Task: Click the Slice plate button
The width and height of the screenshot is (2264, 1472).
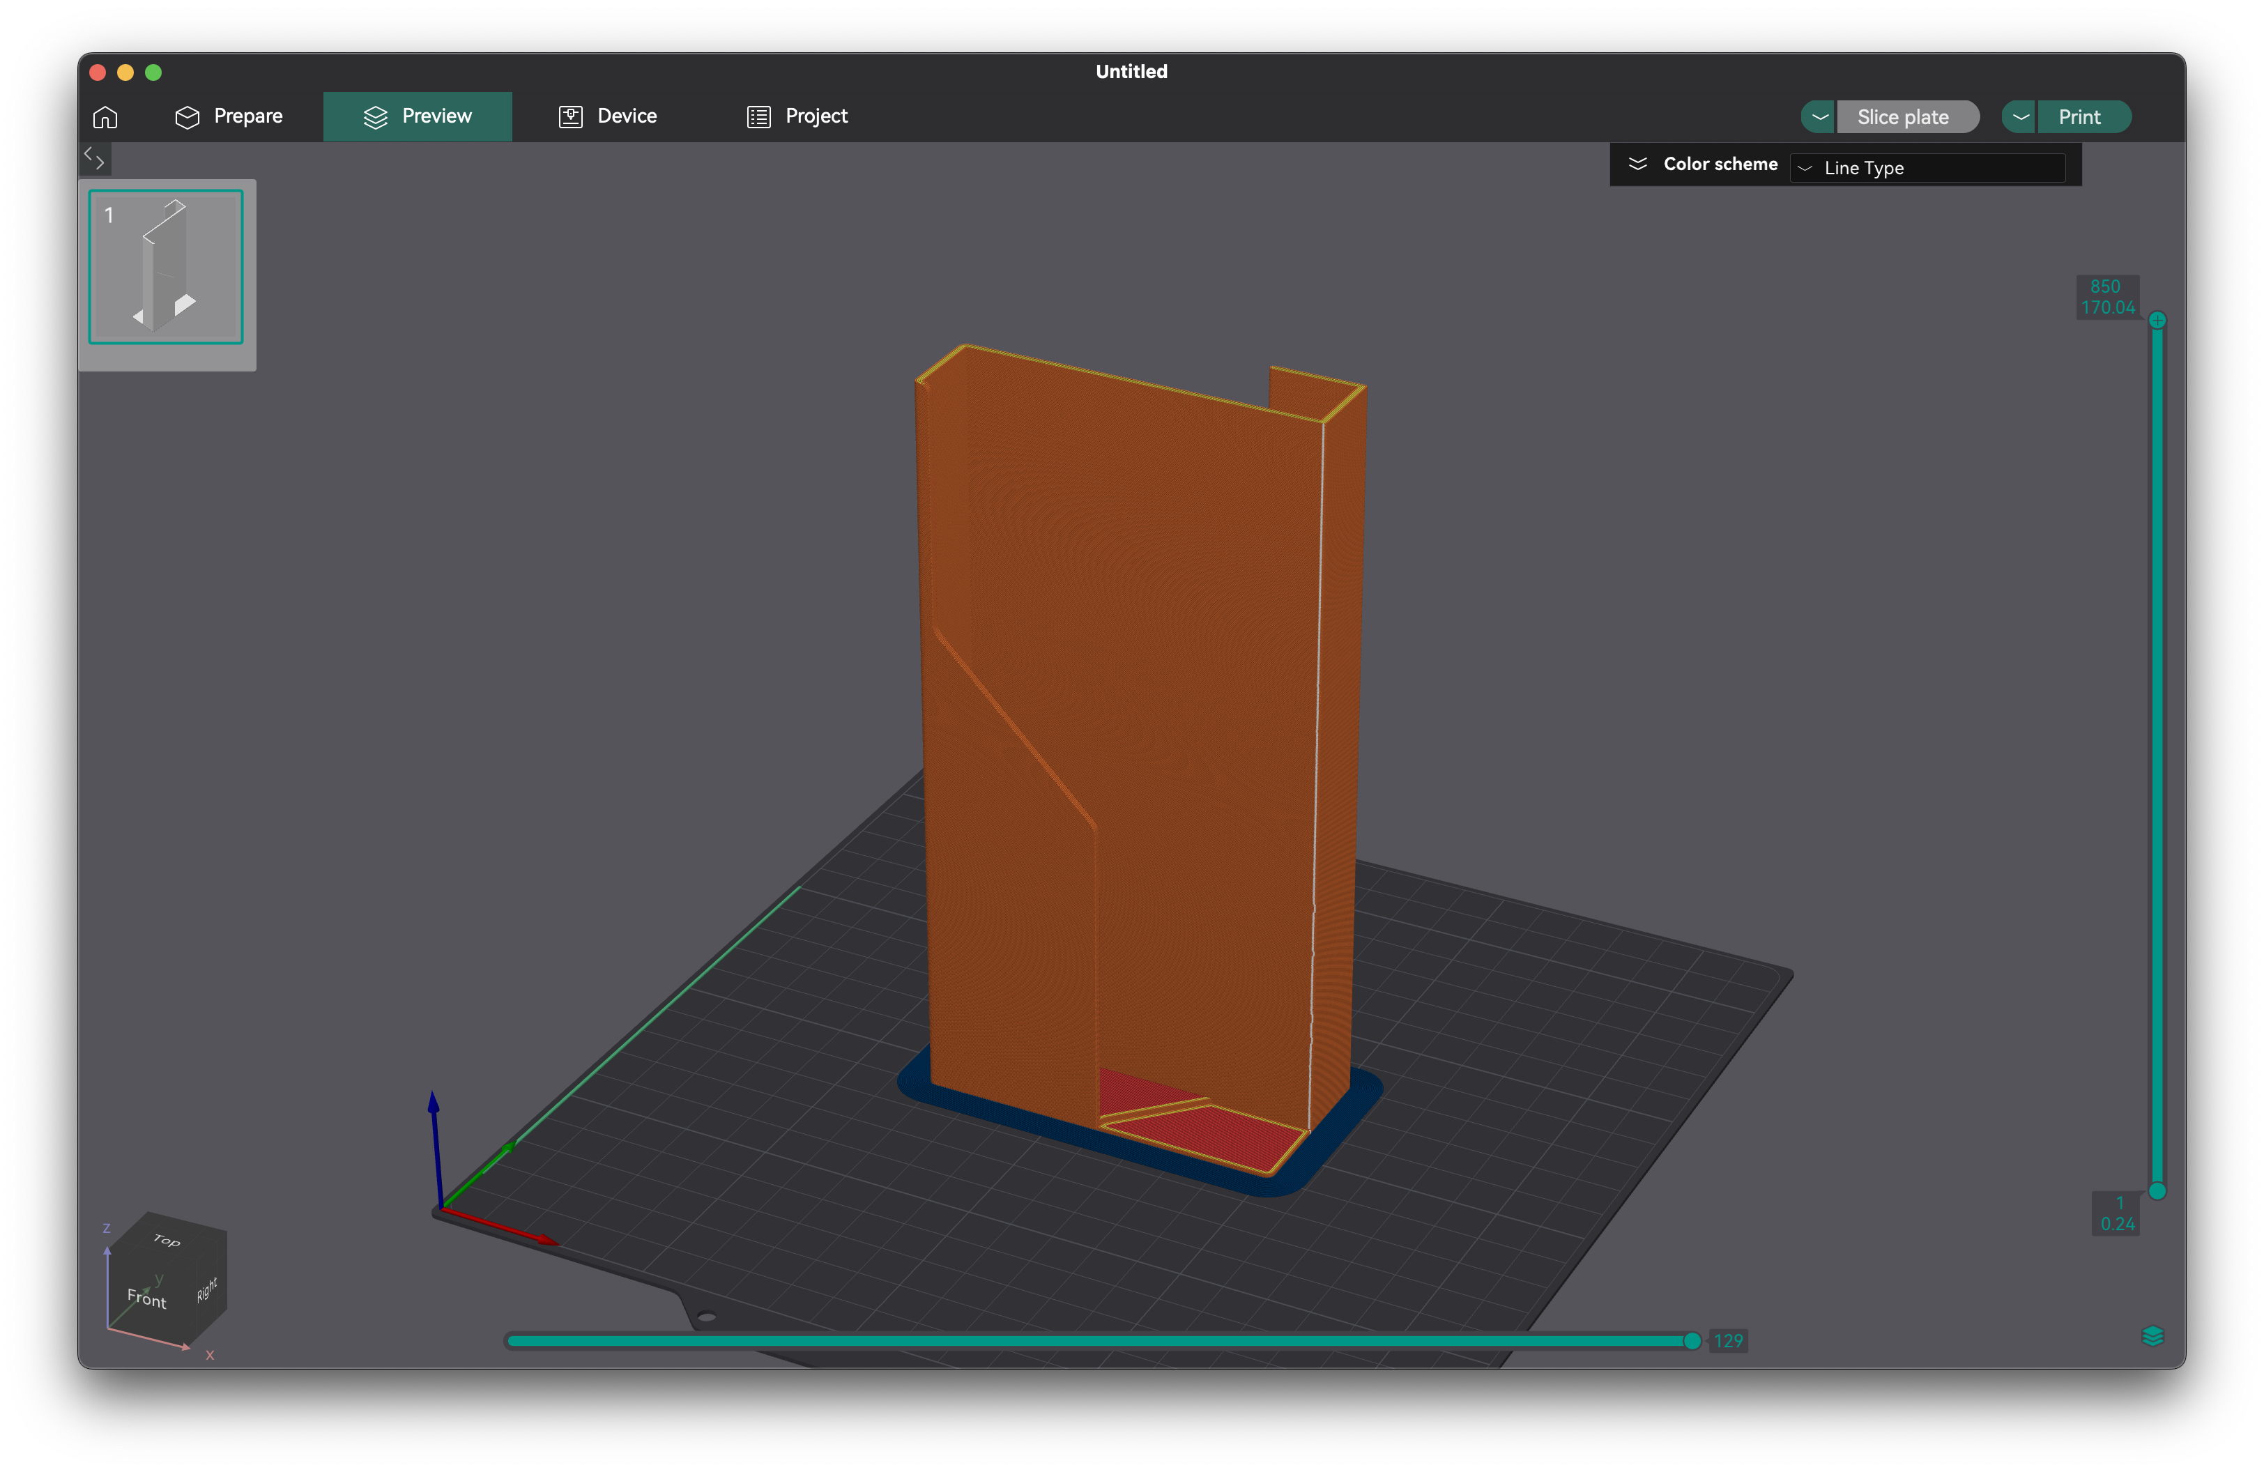Action: click(x=1907, y=117)
